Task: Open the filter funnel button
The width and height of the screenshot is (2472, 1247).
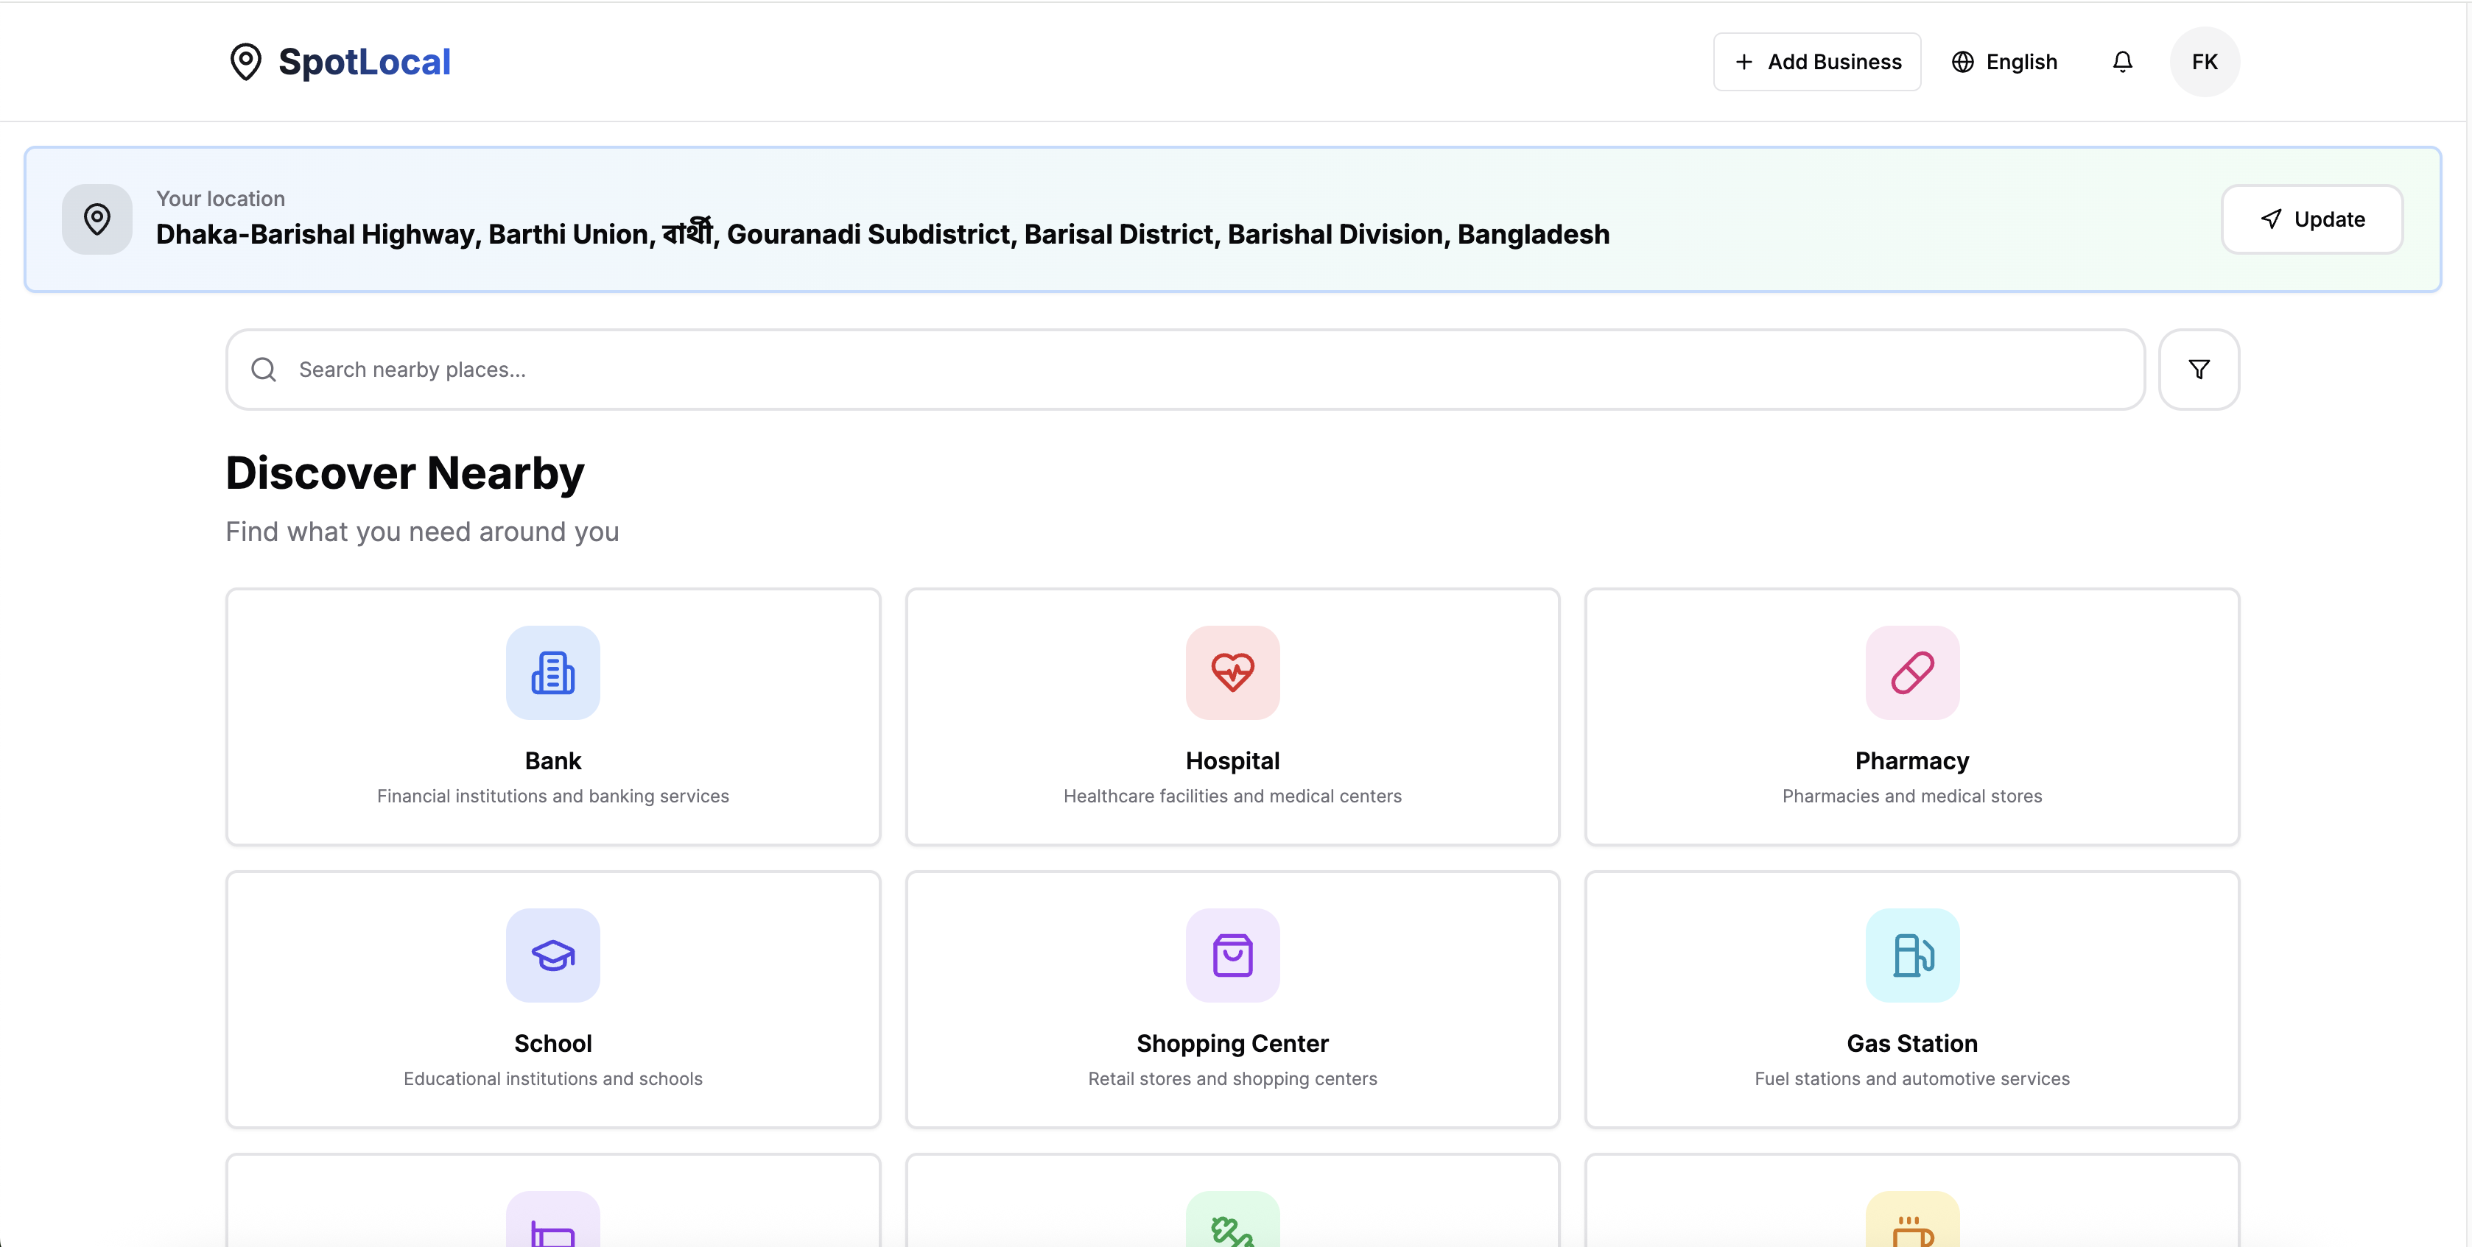Action: tap(2199, 370)
